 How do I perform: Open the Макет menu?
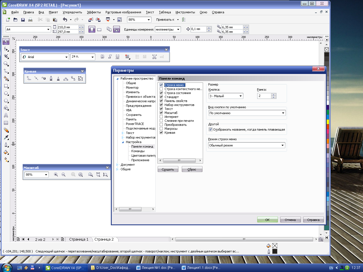(x=53, y=12)
